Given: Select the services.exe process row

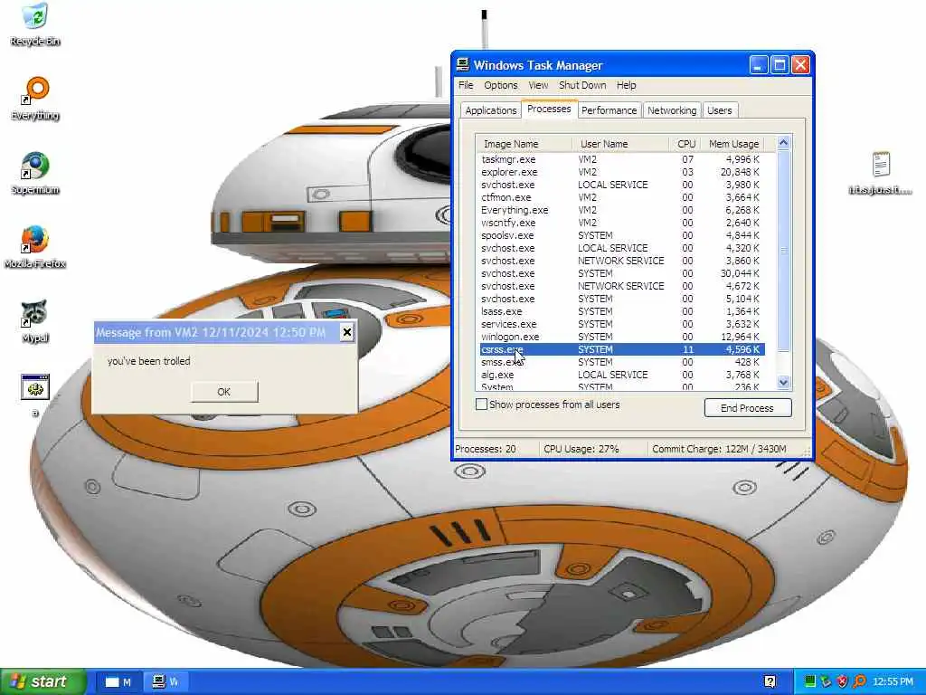Looking at the screenshot, I should click(x=622, y=325).
